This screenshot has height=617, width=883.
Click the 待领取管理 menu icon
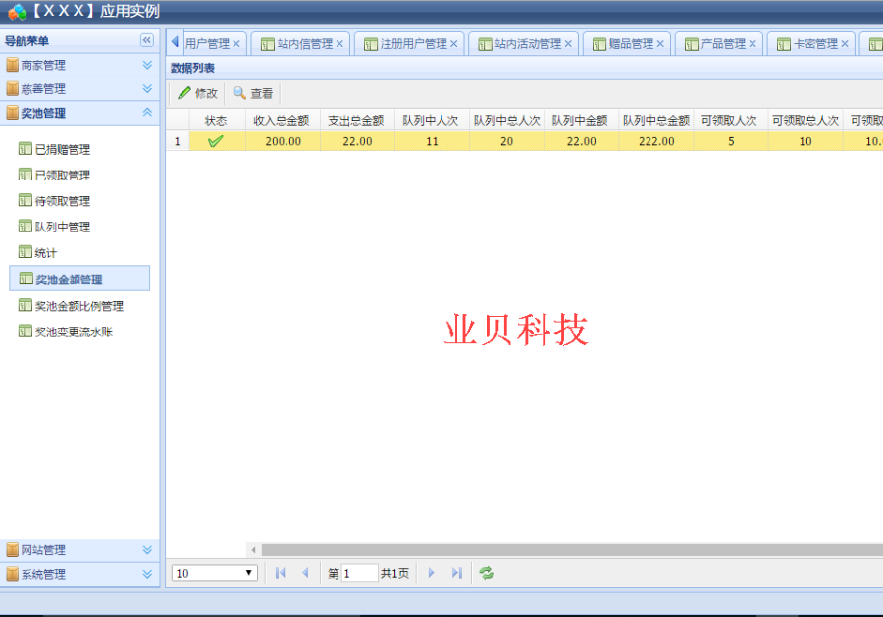(25, 200)
